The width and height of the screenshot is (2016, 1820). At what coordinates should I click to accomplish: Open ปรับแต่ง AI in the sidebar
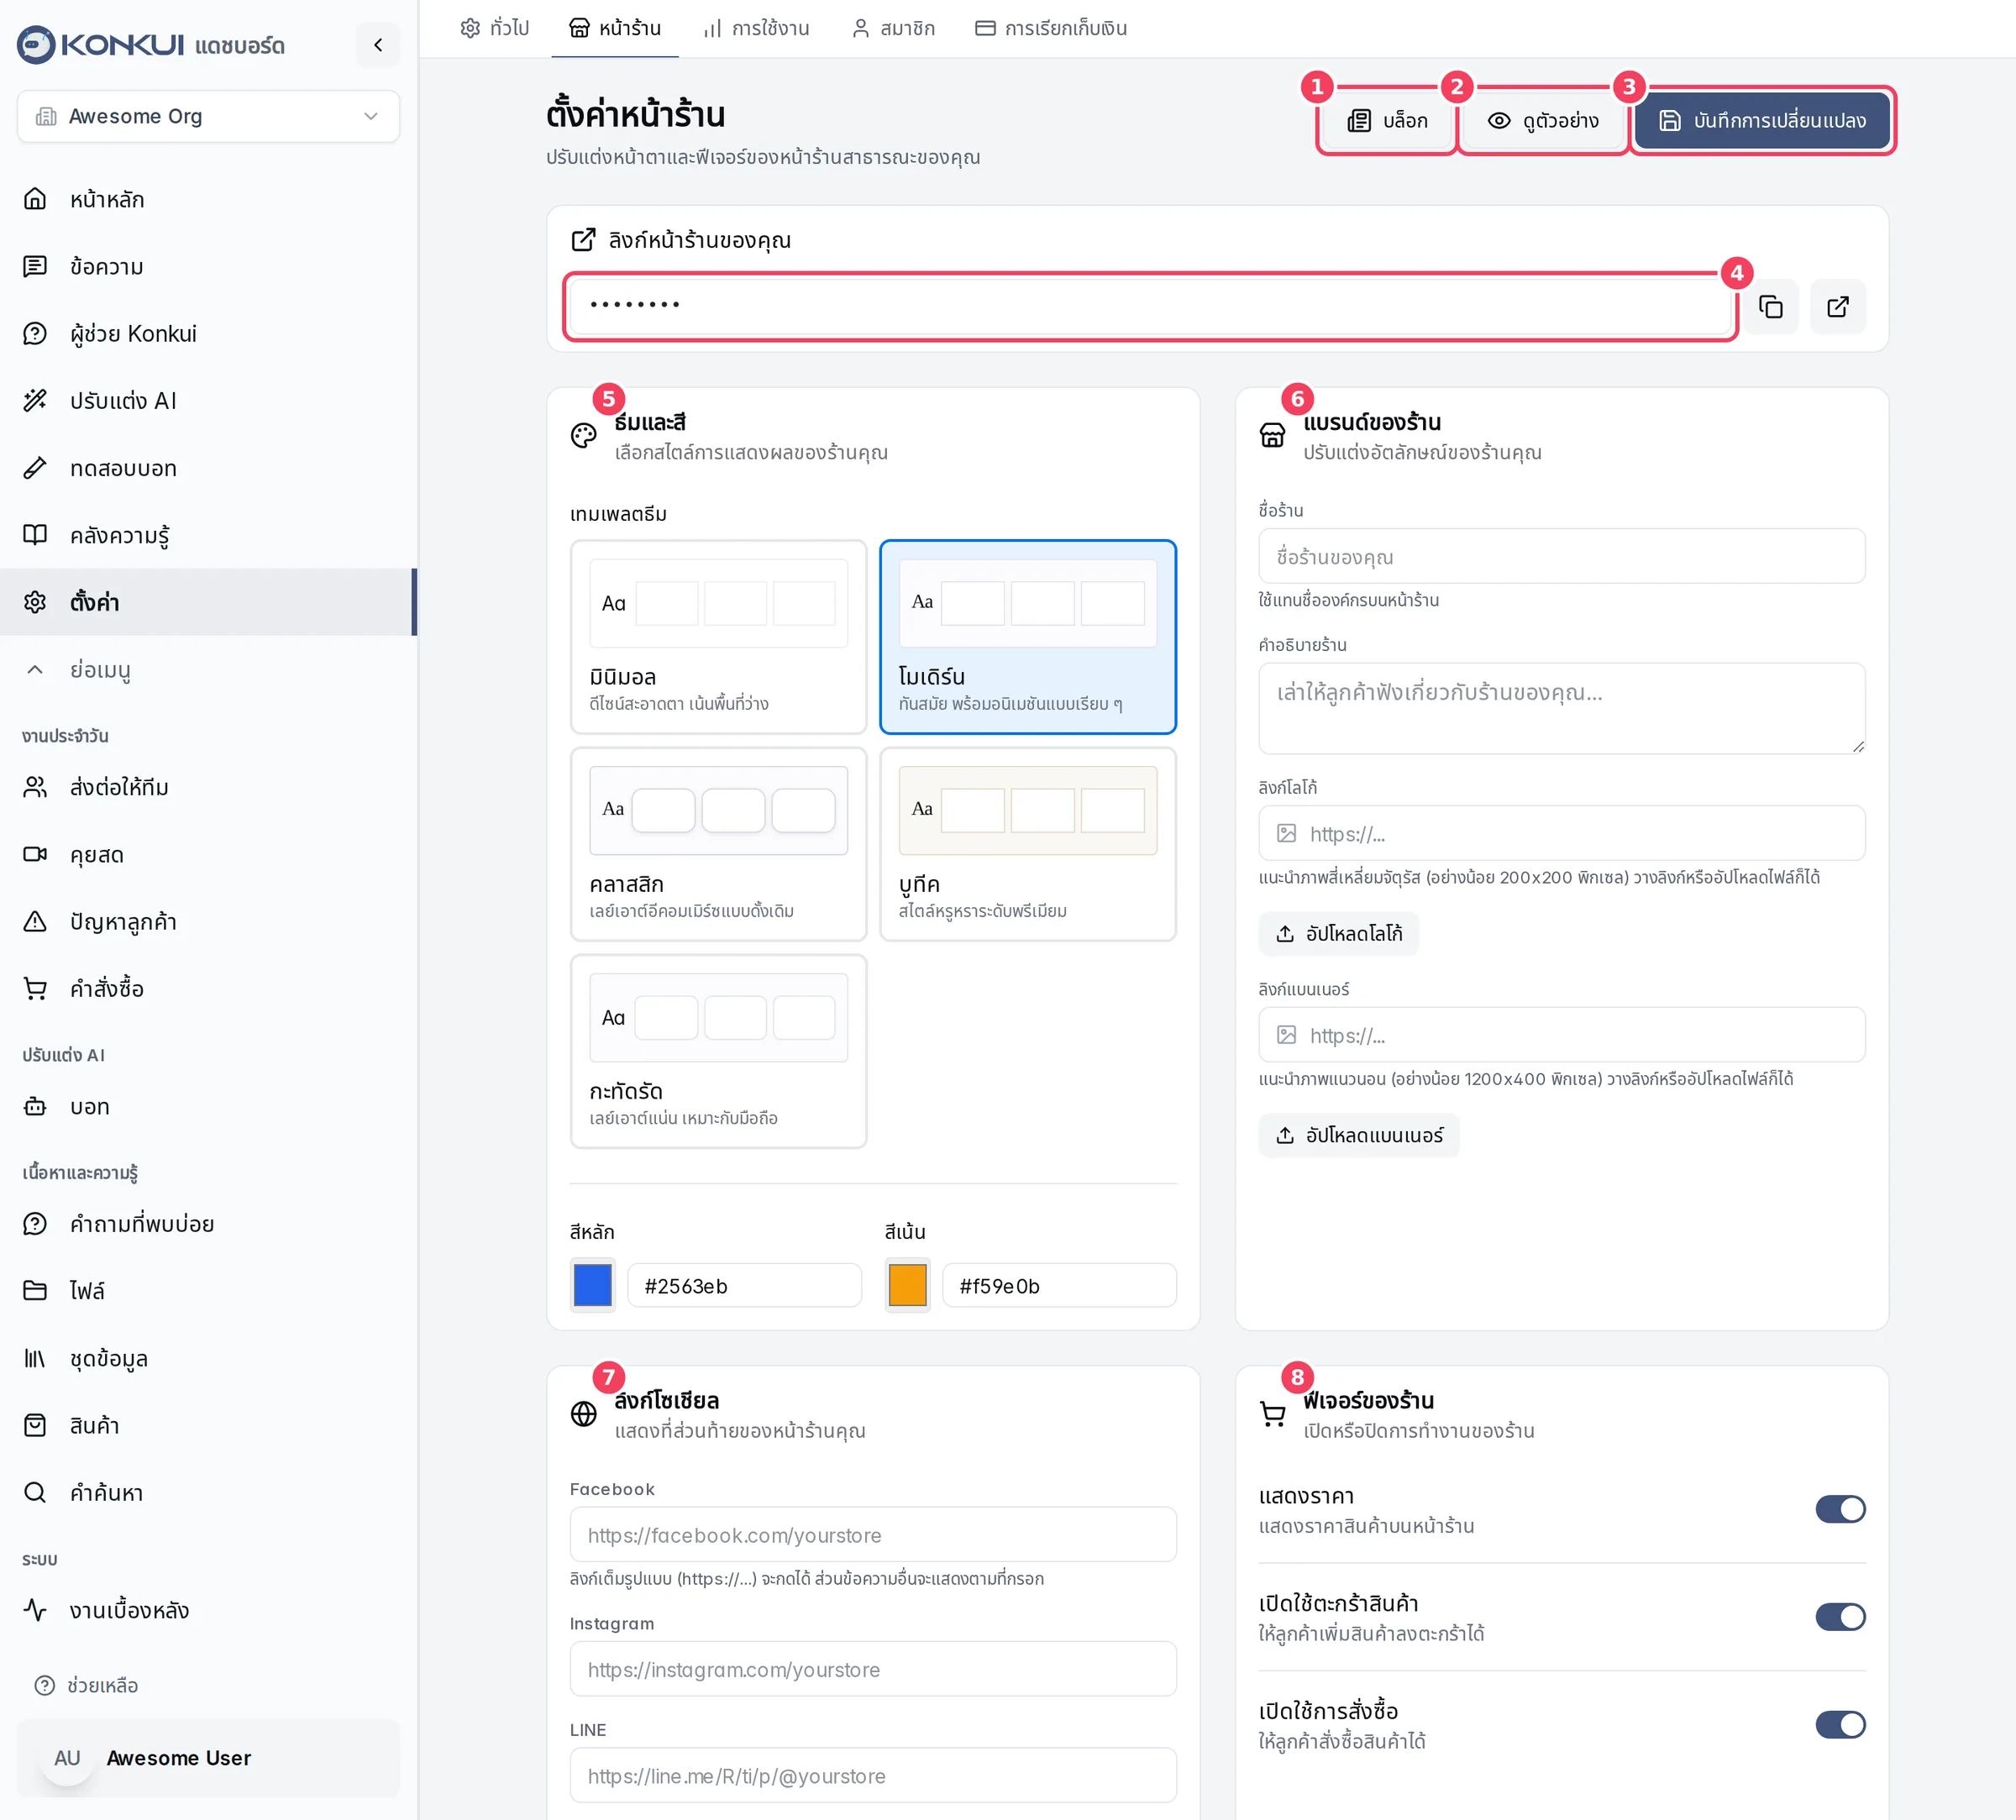click(208, 400)
